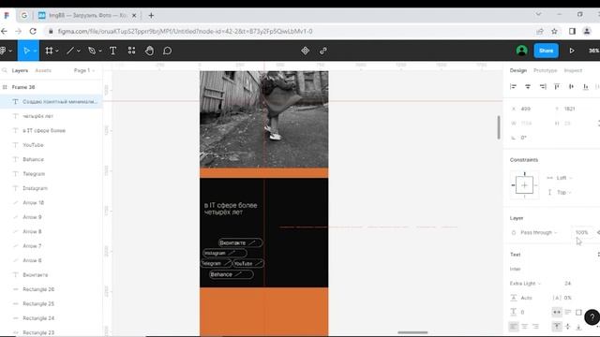Align right icon in Design panel
This screenshot has width=600, height=337.
[543, 87]
